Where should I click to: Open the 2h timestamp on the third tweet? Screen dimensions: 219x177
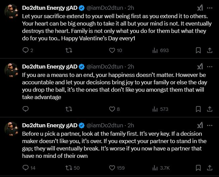[131, 125]
